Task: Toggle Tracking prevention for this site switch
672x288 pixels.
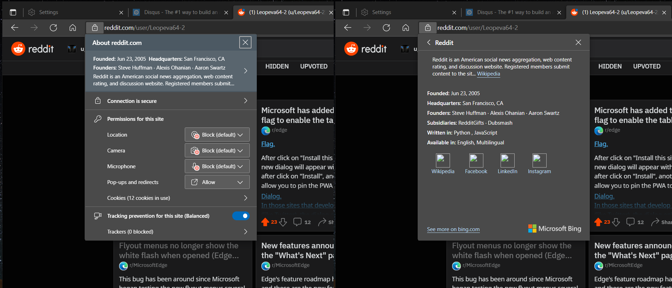Action: pyautogui.click(x=241, y=216)
